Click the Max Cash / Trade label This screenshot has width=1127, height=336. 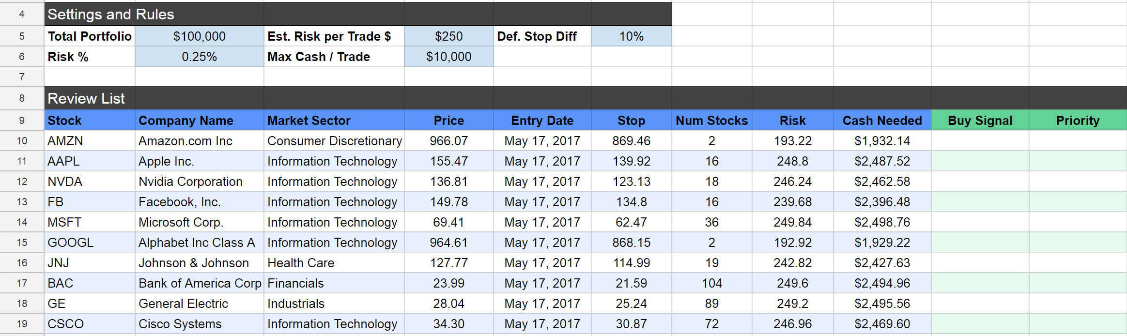coord(334,57)
